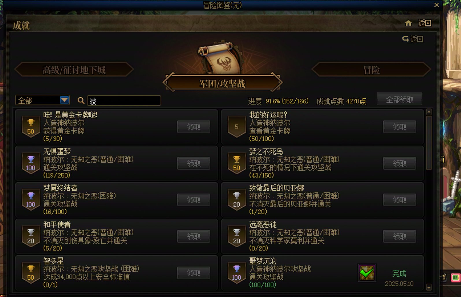Click the silver 20 trophy badge for 远离恶徒
The image size is (461, 297).
pos(237,237)
